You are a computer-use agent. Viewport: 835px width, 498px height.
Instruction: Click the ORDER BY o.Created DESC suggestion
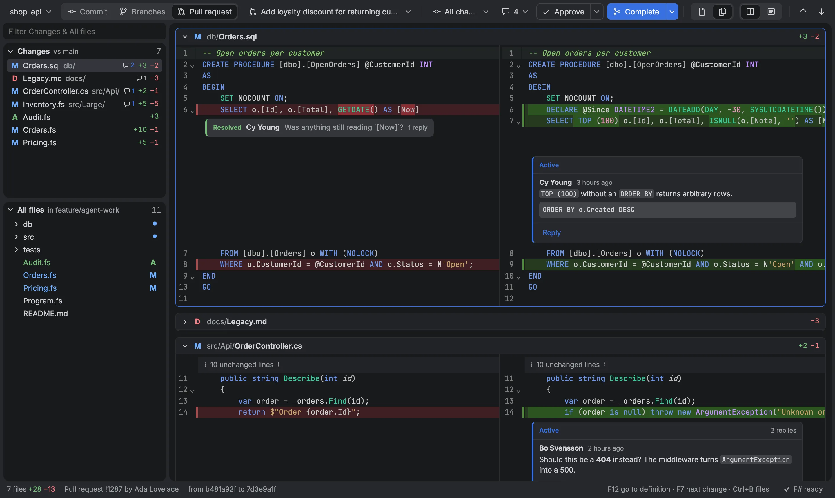click(667, 210)
